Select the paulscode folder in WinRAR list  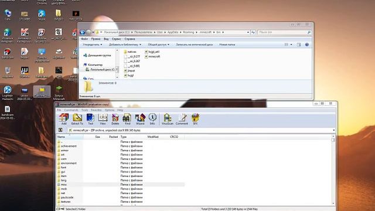click(67, 198)
